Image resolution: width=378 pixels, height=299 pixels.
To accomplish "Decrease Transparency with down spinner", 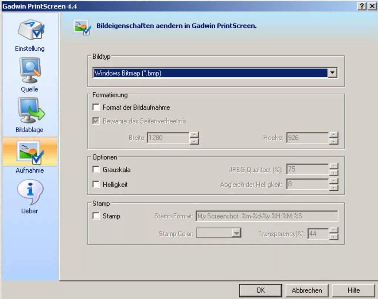I will (x=334, y=237).
